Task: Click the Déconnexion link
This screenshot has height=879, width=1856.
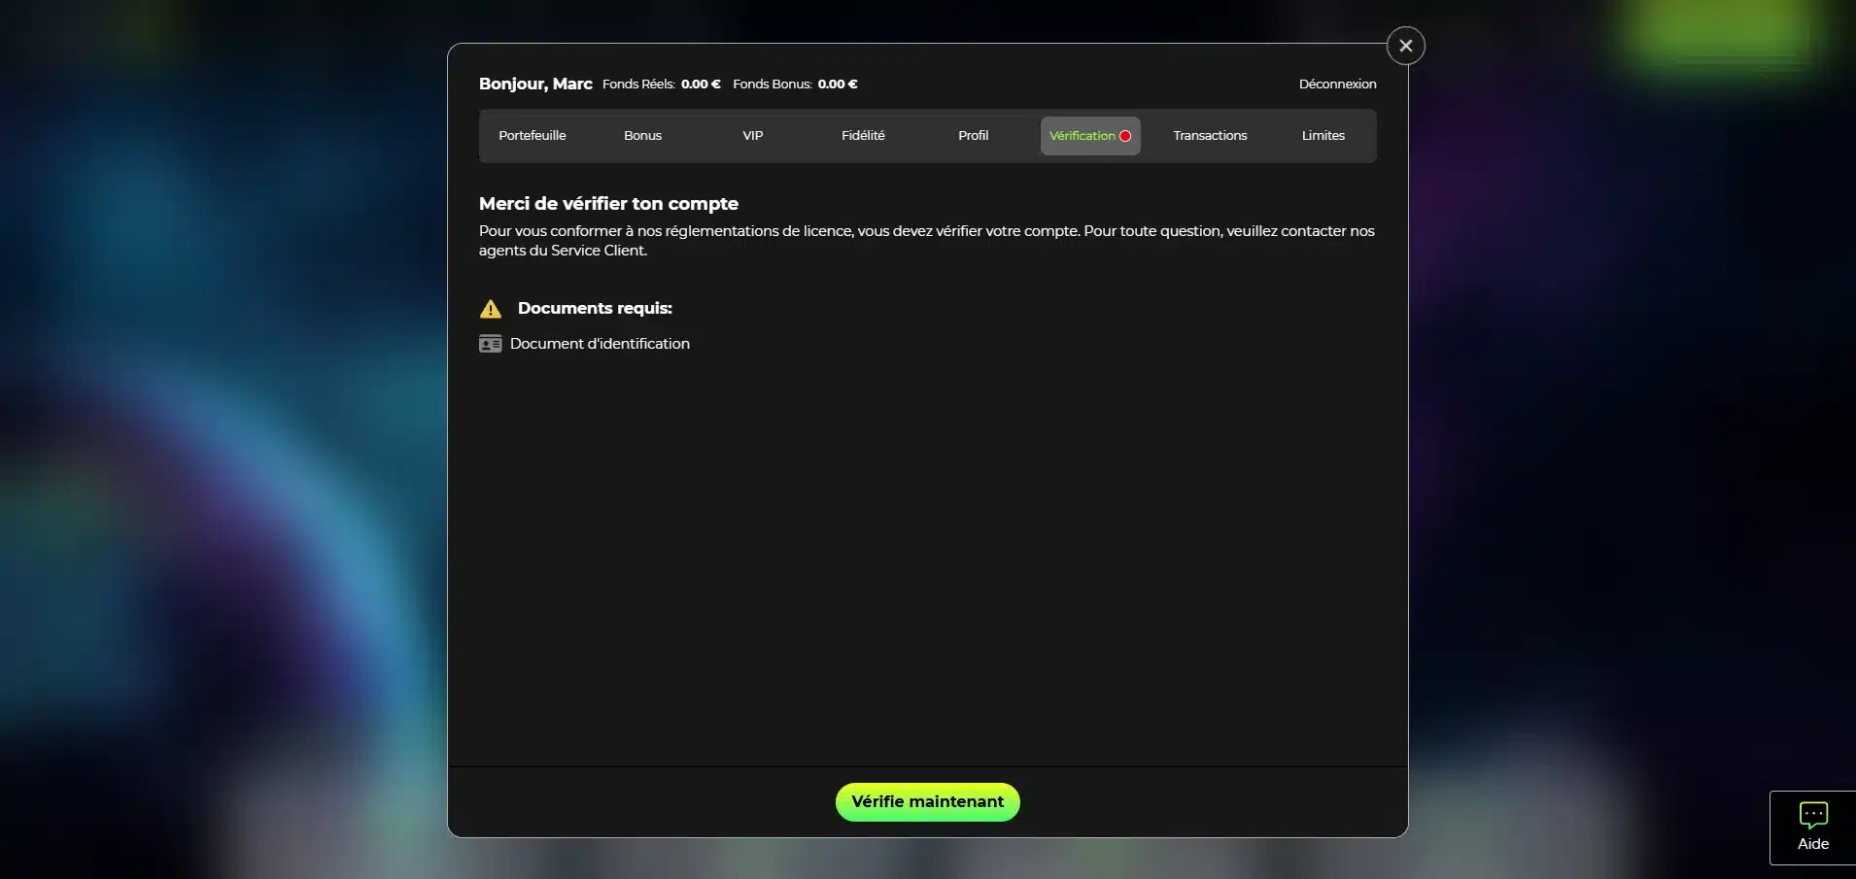Action: tap(1336, 84)
